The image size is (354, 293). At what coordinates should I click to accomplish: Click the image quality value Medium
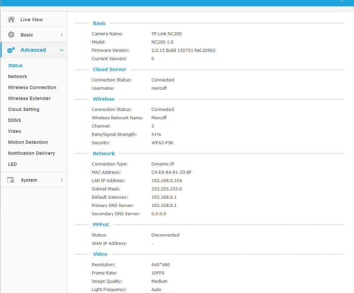click(159, 281)
